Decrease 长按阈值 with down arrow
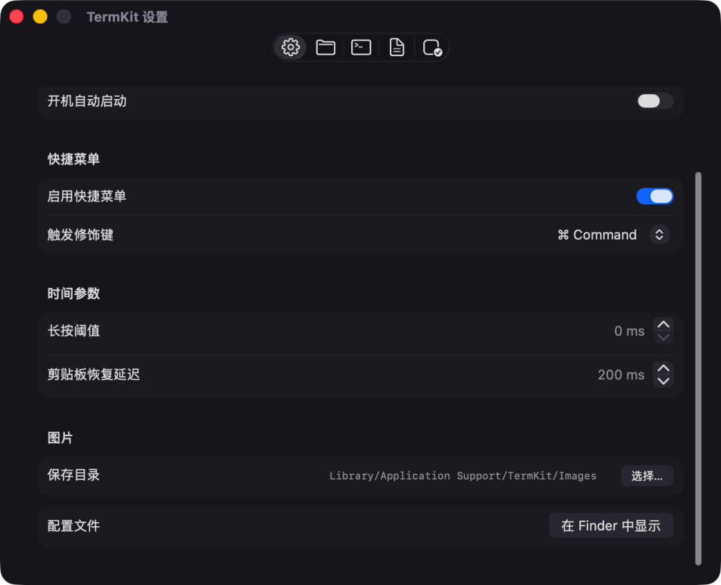The image size is (721, 585). tap(663, 337)
